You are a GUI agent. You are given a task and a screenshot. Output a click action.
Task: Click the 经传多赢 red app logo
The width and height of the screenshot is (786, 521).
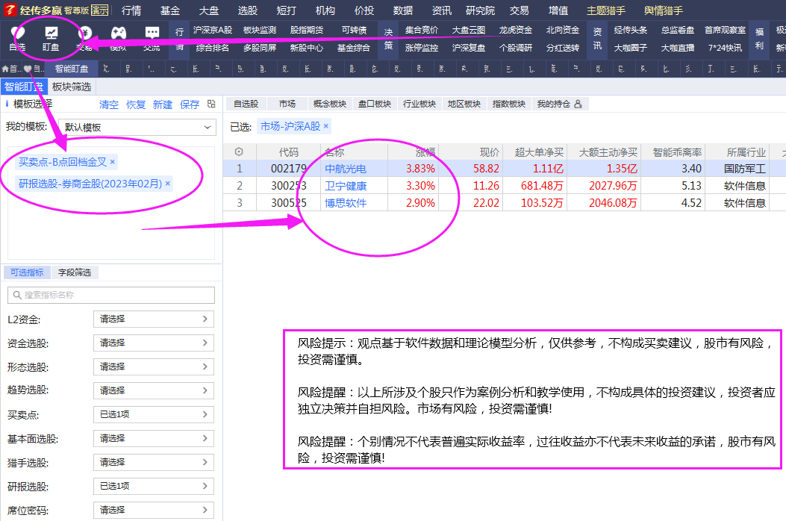(x=10, y=10)
